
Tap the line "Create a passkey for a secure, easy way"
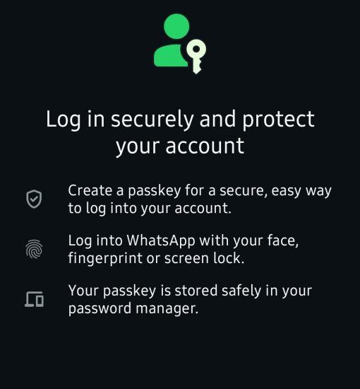200,190
